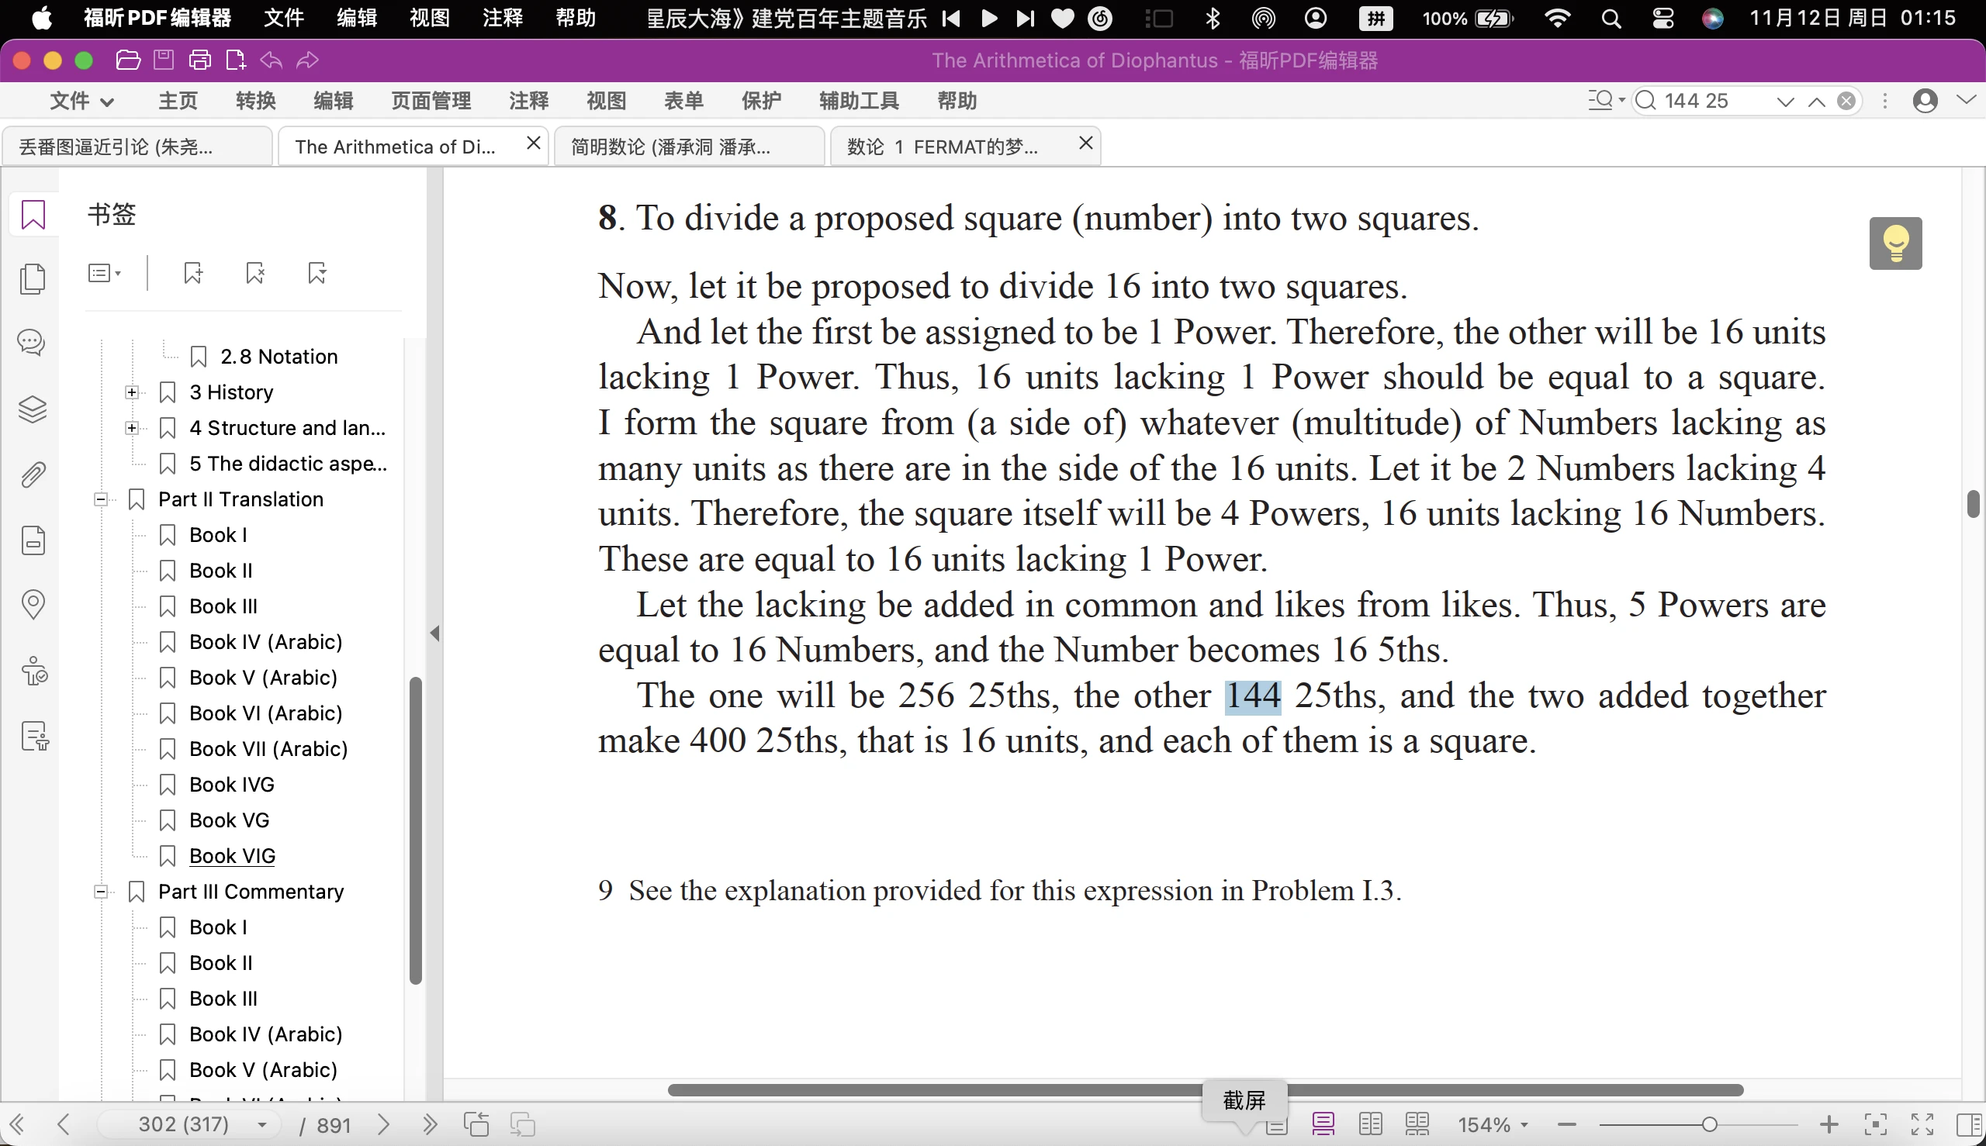
Task: Find previous search result up arrow
Action: click(x=1816, y=101)
